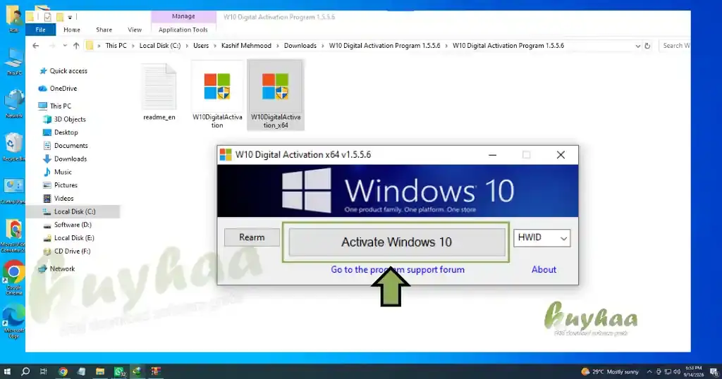Click Users in the address path
Image resolution: width=722 pixels, height=379 pixels.
(x=201, y=46)
